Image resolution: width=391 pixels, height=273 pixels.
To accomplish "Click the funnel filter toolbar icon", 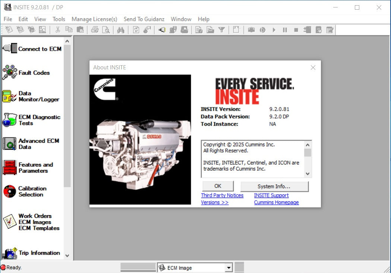I will click(x=221, y=30).
